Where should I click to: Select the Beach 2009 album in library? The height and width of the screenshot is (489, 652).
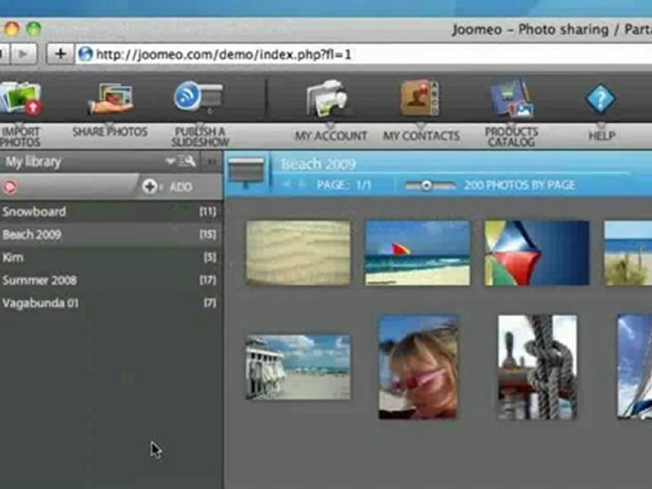[x=111, y=234]
